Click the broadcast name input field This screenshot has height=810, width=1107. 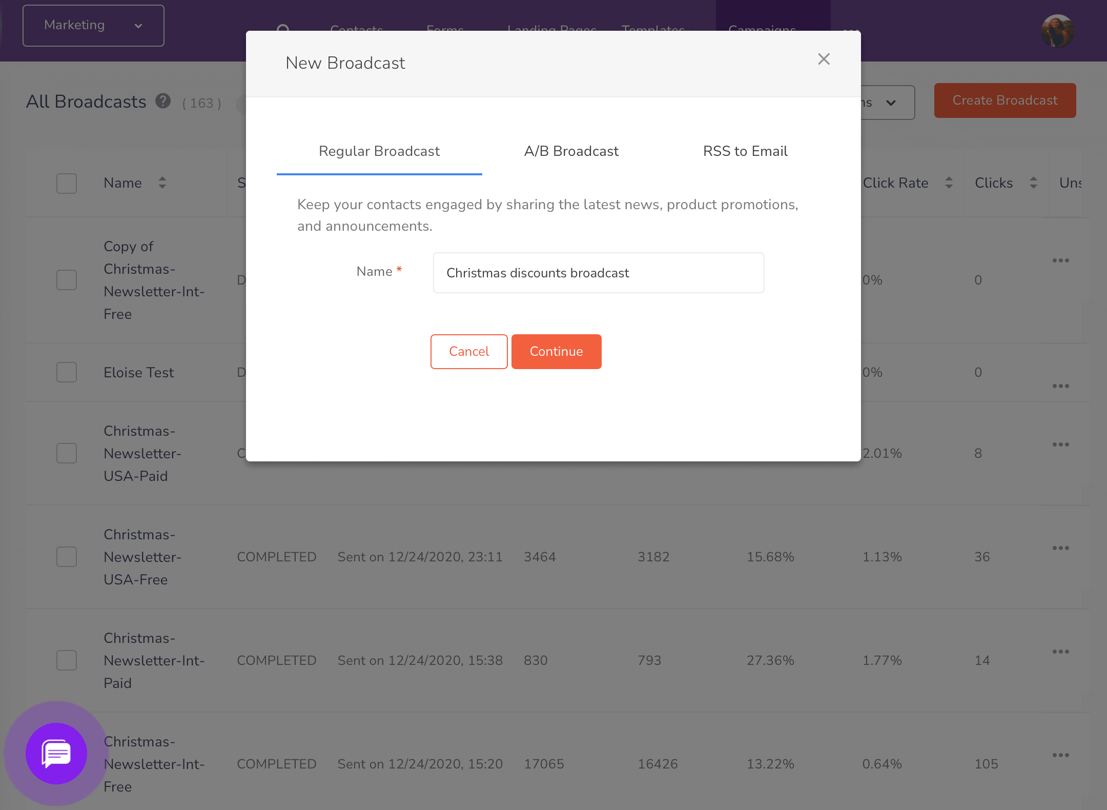(x=598, y=273)
